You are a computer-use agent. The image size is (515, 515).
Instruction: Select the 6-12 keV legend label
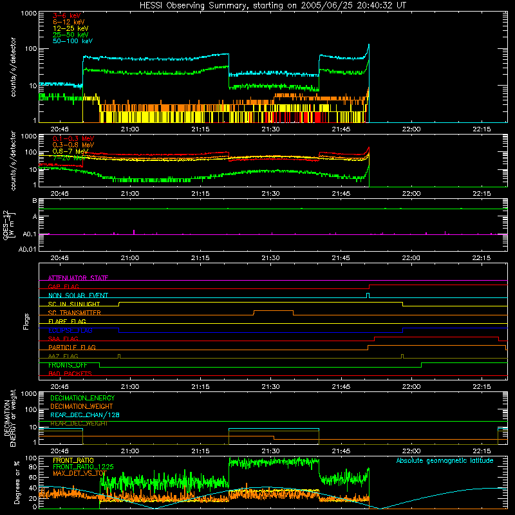pyautogui.click(x=69, y=22)
